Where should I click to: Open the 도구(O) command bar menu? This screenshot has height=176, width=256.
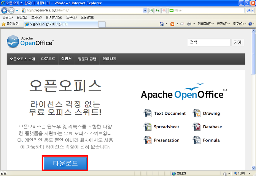pos(239,24)
